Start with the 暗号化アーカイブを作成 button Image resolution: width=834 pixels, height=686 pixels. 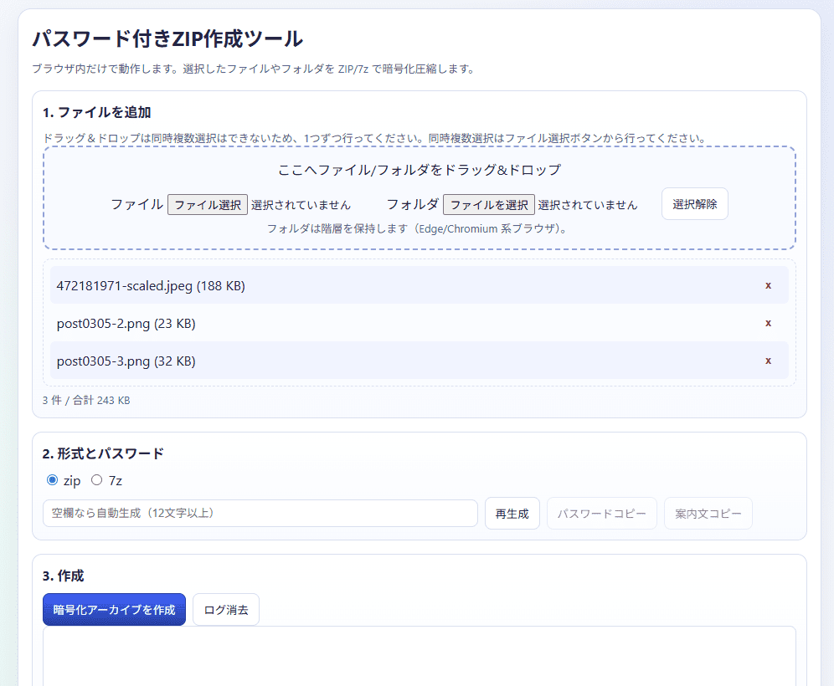[x=114, y=610]
